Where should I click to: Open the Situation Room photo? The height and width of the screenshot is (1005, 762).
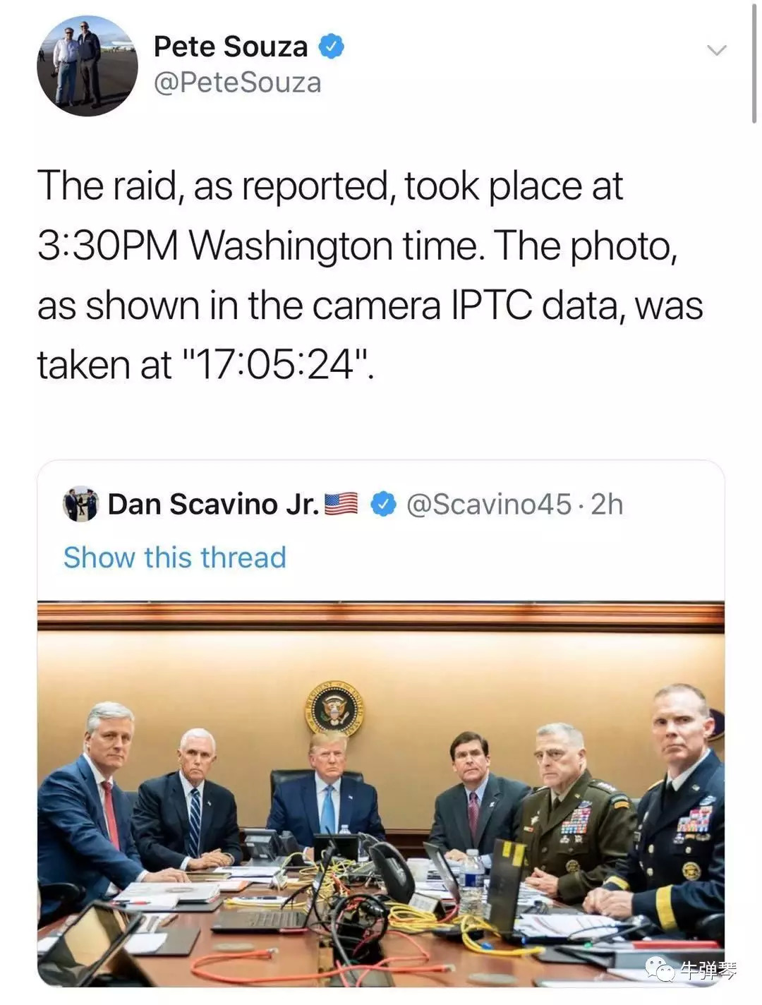click(381, 793)
